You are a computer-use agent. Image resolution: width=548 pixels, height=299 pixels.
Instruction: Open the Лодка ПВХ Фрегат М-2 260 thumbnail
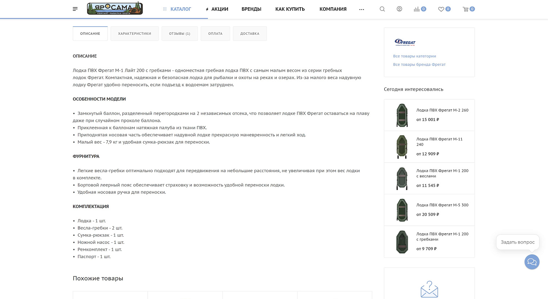click(x=402, y=115)
